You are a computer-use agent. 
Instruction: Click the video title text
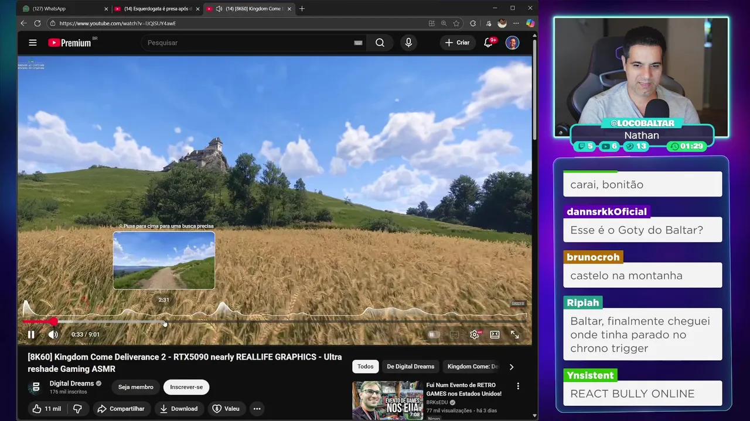185,363
